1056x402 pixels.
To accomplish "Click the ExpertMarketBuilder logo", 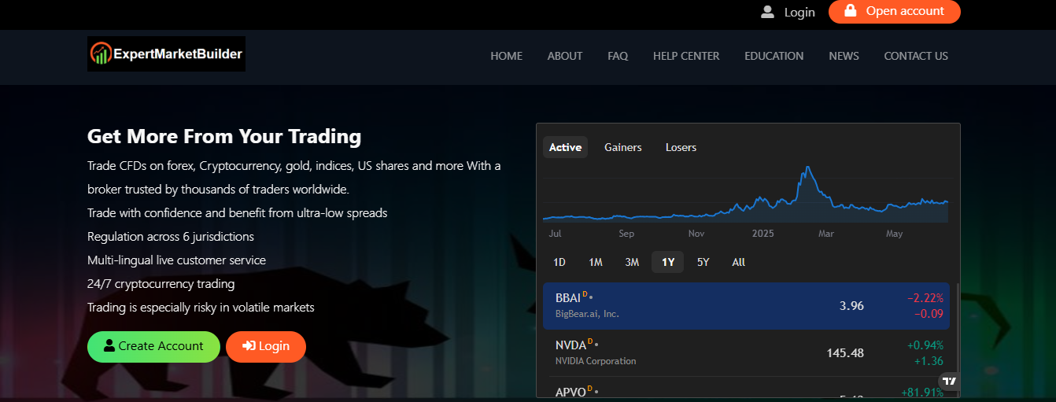I will pyautogui.click(x=166, y=54).
